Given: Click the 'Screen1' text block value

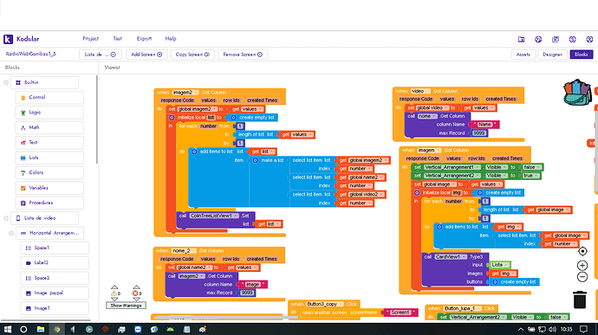Looking at the screenshot, I should [x=400, y=312].
